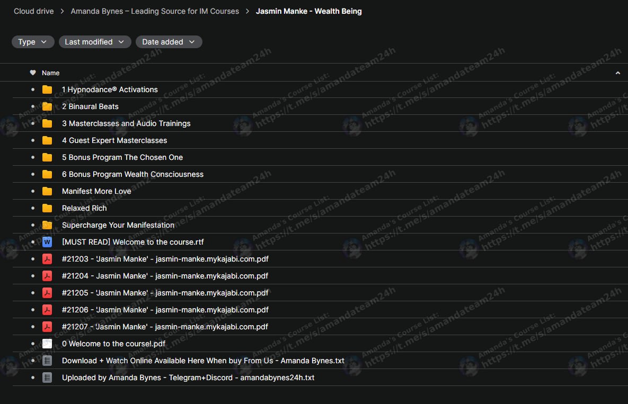628x404 pixels.
Task: Select the 0 Welcome to the course!.pdf file
Action: click(x=113, y=344)
